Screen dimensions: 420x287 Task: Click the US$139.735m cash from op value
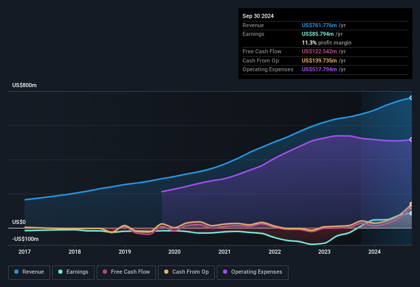pos(319,60)
